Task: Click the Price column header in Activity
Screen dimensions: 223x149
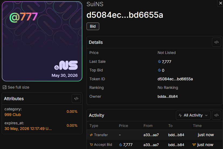Action: 123,126
